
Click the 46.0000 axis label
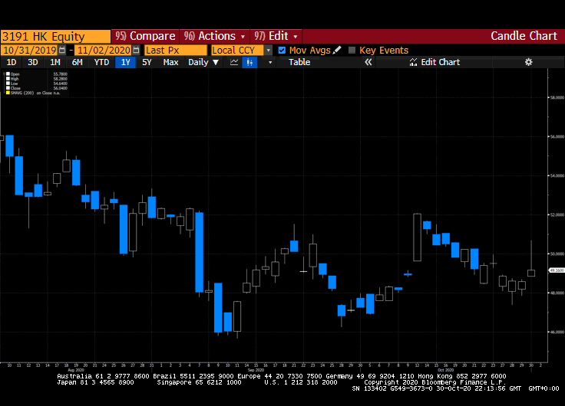(x=557, y=332)
